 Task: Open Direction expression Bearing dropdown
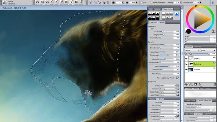click(168, 89)
